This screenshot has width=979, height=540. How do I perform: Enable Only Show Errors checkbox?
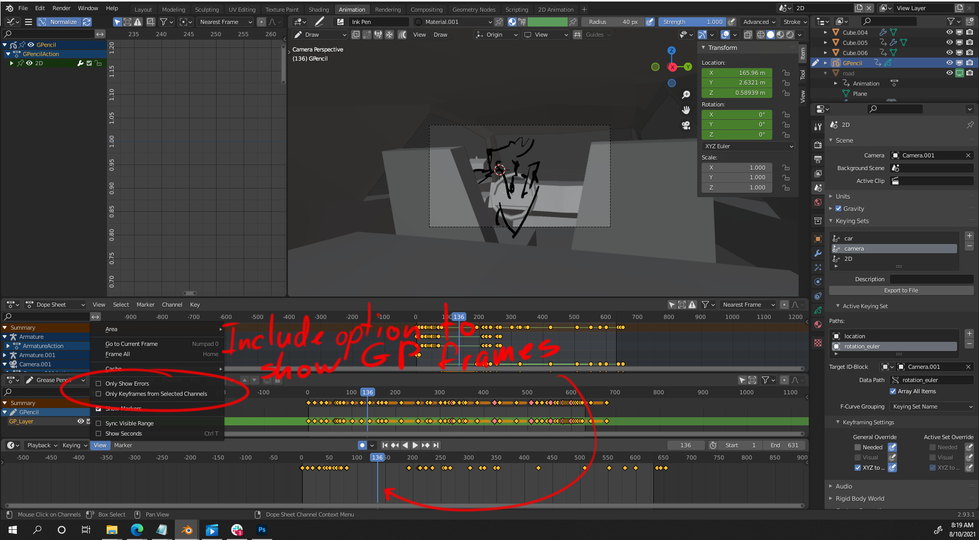click(x=99, y=384)
